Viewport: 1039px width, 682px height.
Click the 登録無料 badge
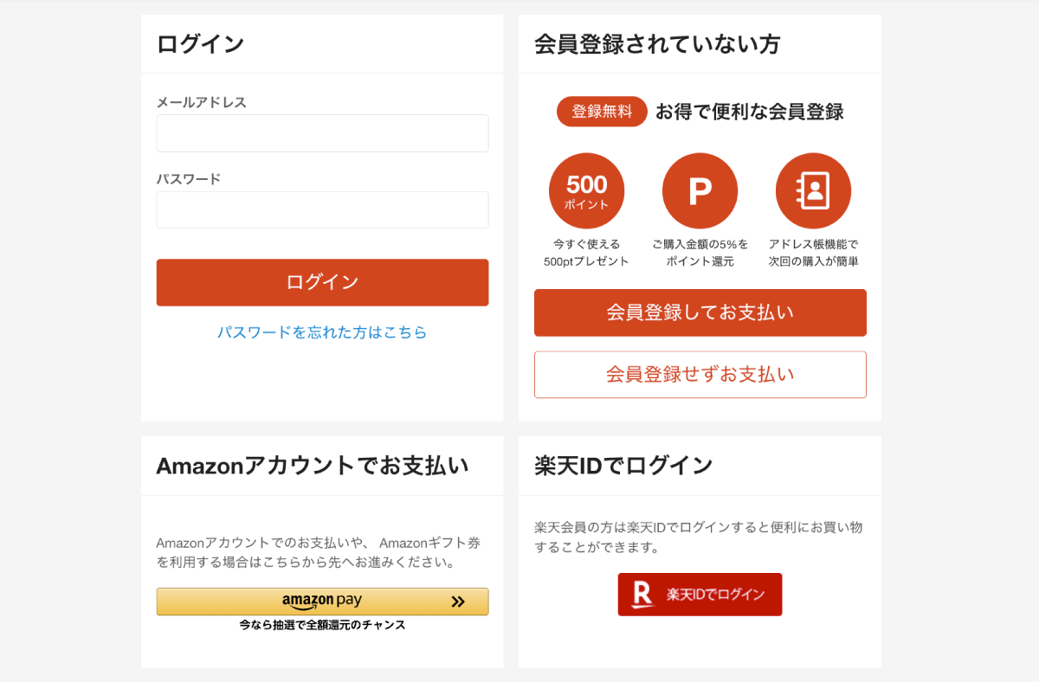pos(602,112)
